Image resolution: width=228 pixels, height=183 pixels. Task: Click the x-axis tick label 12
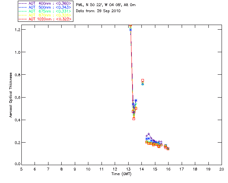pos(115,169)
